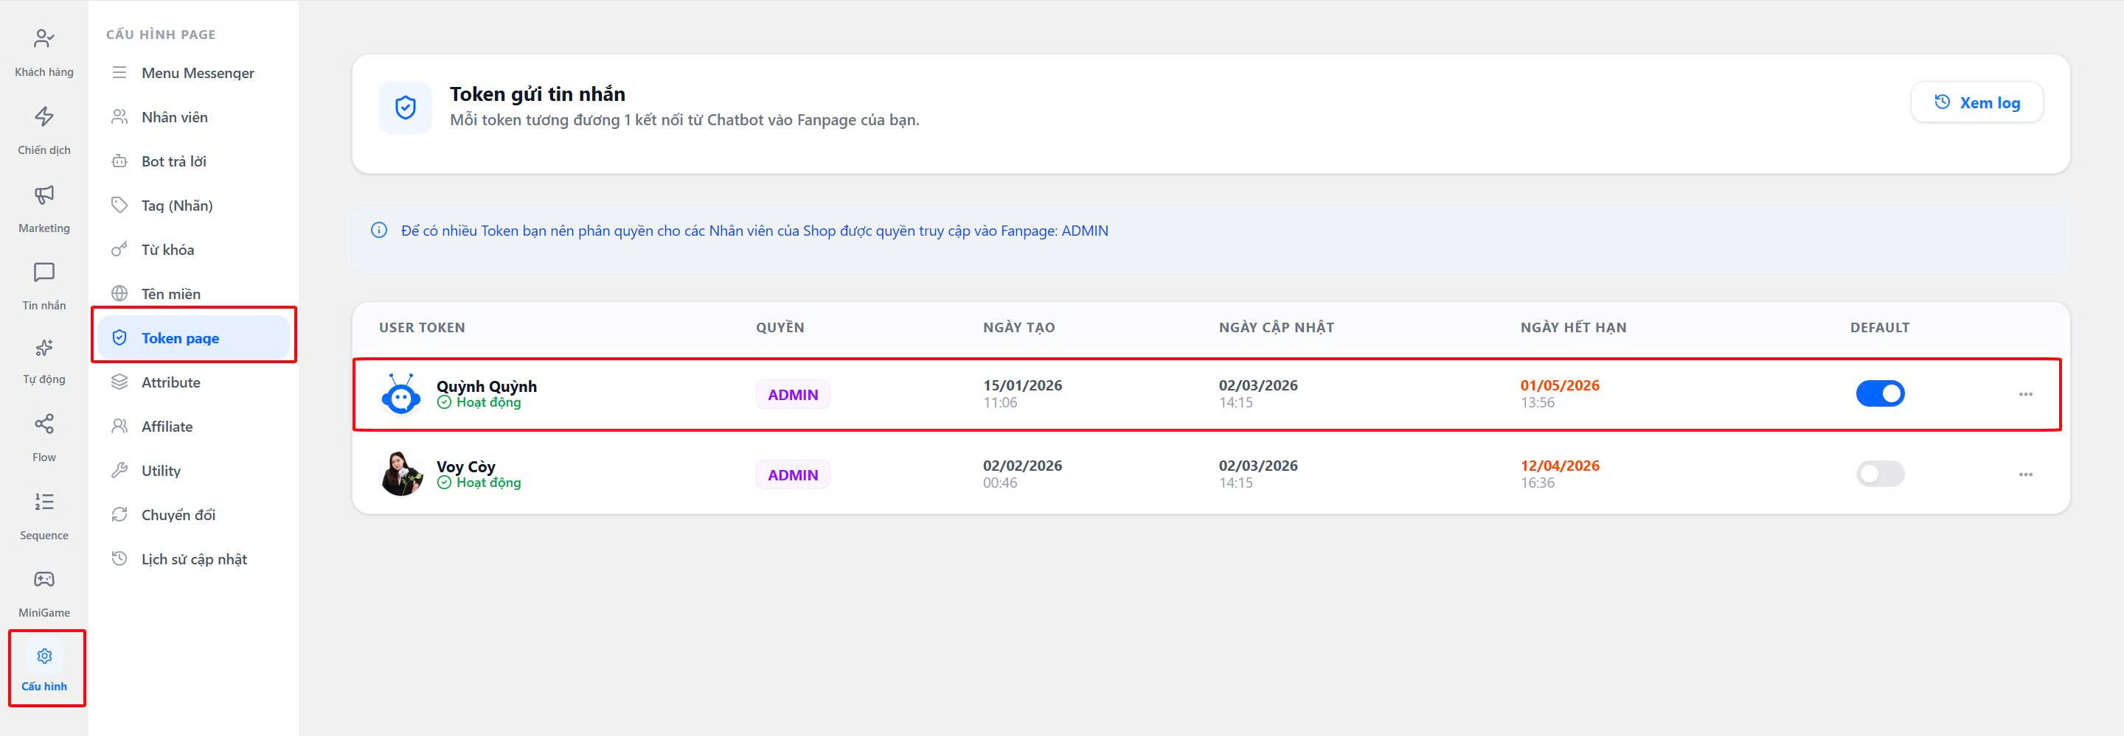Open more options for Voy Còy token

[x=2025, y=475]
